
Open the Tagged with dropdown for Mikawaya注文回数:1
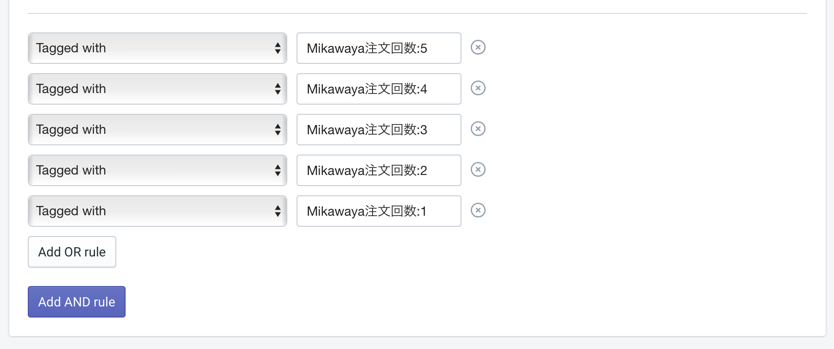157,211
